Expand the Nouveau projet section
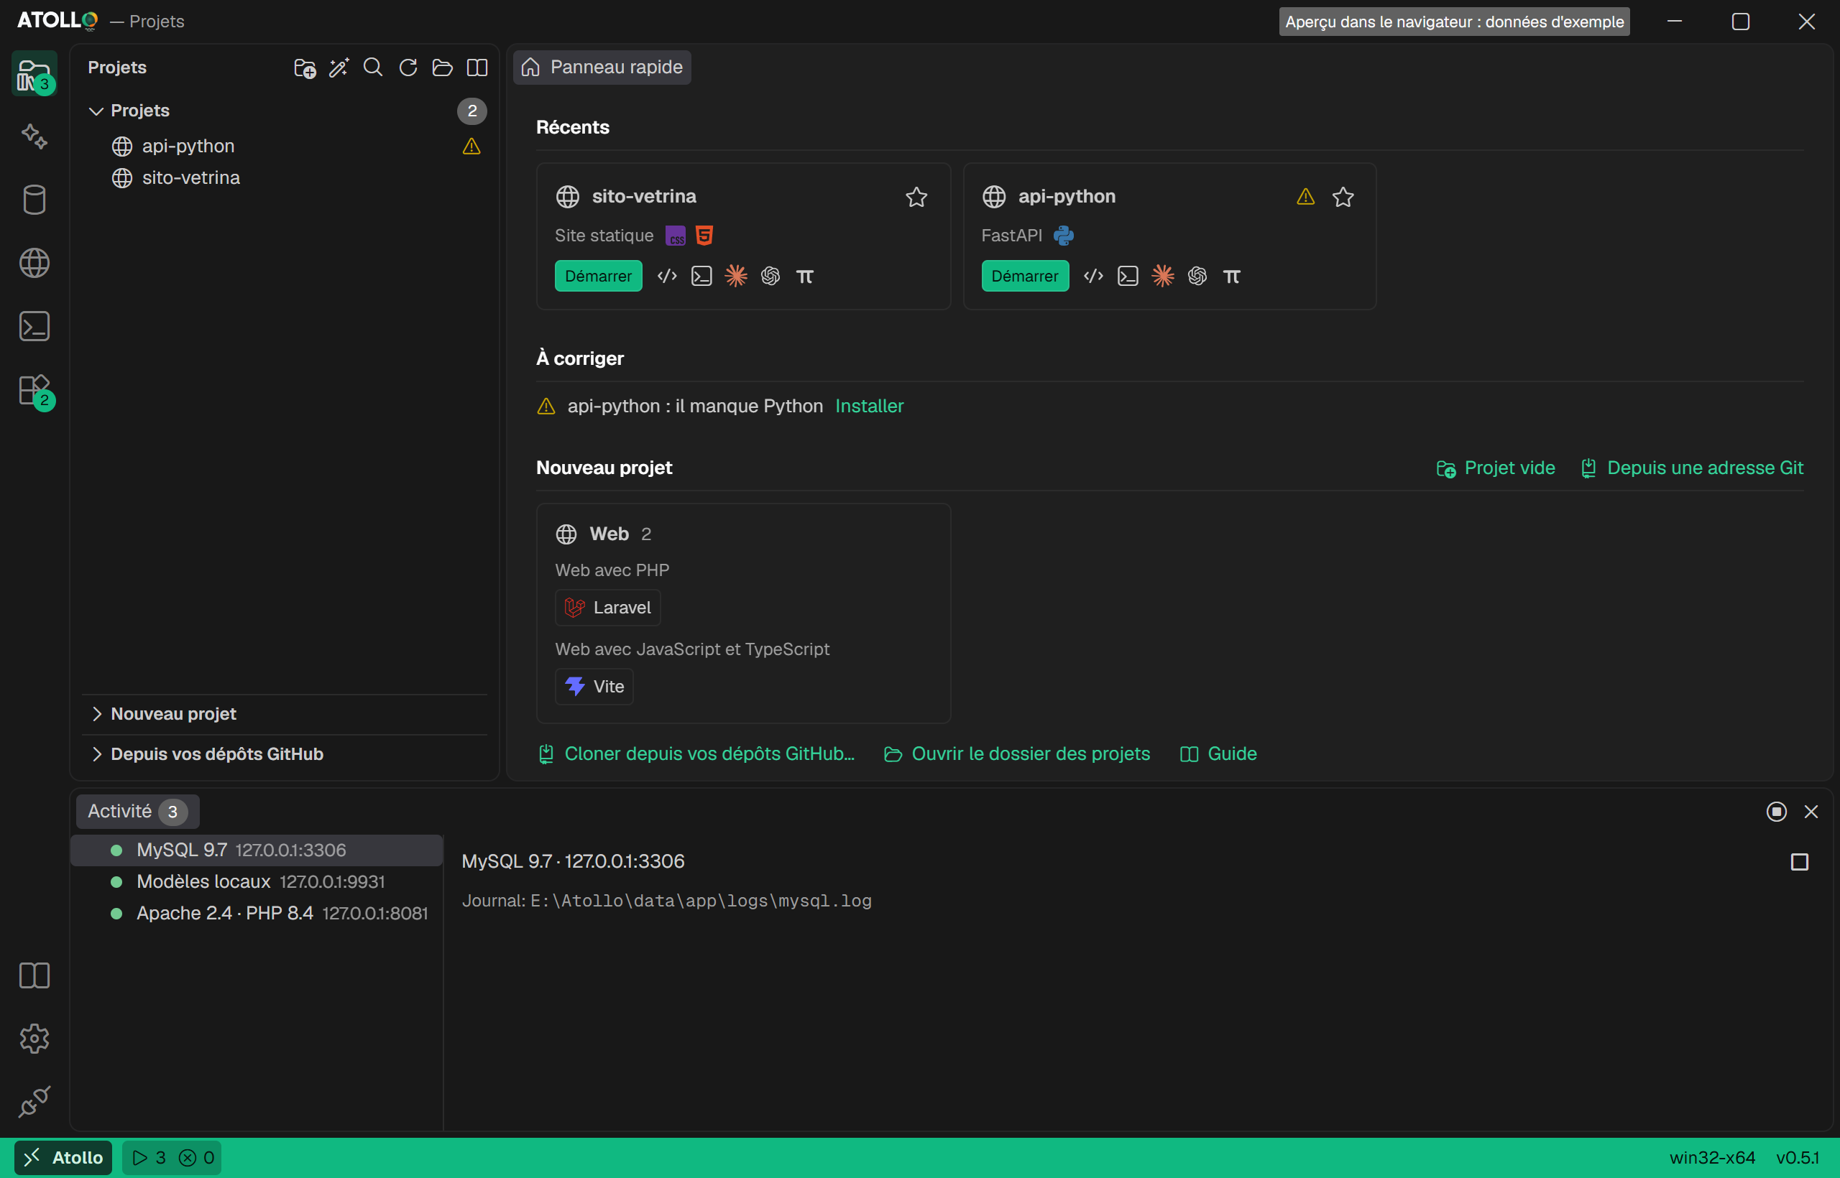1840x1178 pixels. click(285, 714)
